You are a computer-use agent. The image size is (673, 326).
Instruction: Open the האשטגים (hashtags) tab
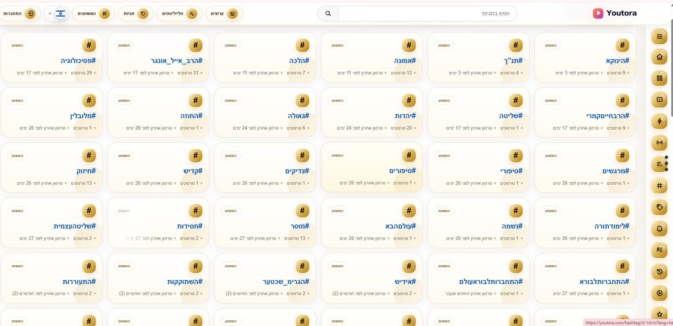[93, 14]
